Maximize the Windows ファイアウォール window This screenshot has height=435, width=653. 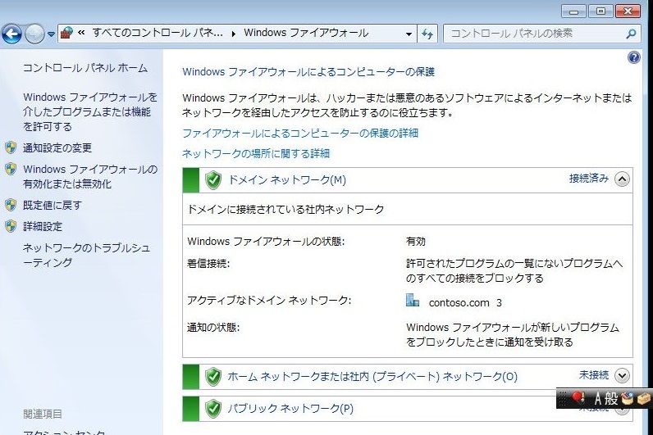(600, 11)
